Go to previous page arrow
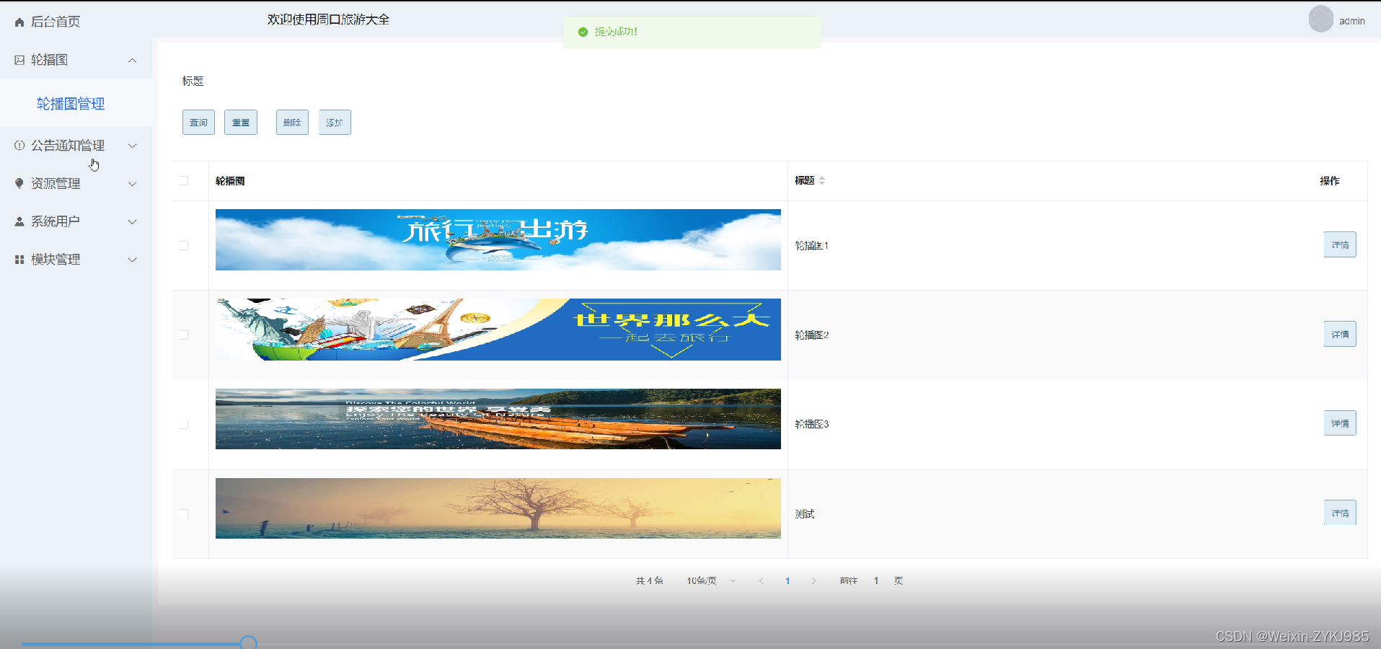This screenshot has width=1381, height=649. (x=761, y=580)
